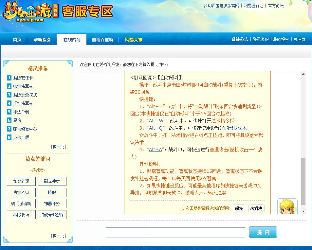312x250 pixels.
Task: Open 我的提单 in the top bar
Action: (281, 39)
